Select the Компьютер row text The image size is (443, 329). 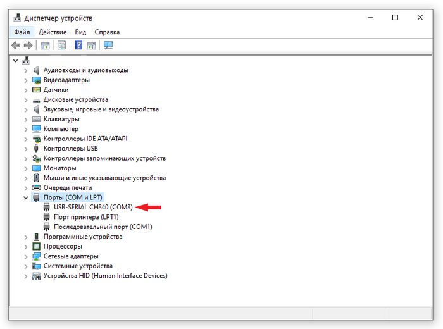click(61, 129)
